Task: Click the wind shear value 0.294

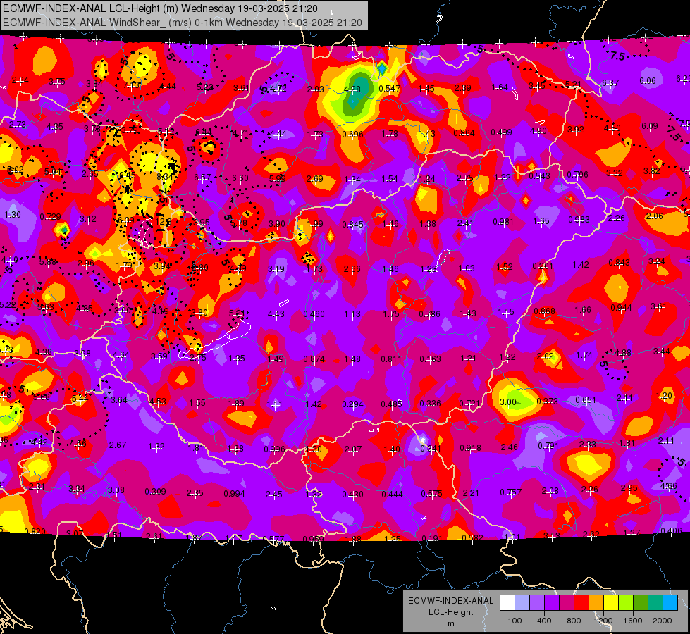Action: point(353,404)
